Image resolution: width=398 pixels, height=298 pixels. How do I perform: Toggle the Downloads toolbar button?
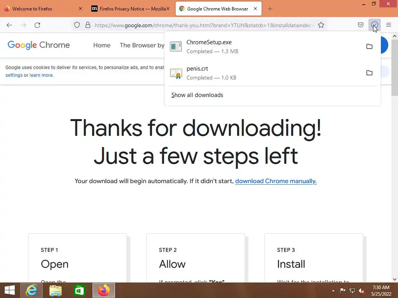374,25
